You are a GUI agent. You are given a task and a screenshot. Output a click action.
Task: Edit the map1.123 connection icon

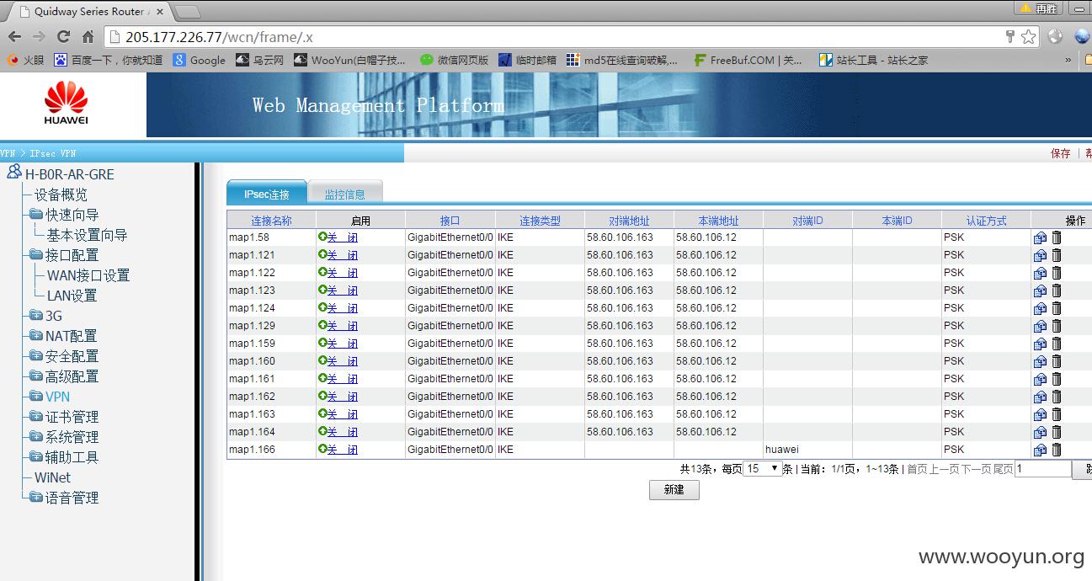click(x=1040, y=290)
